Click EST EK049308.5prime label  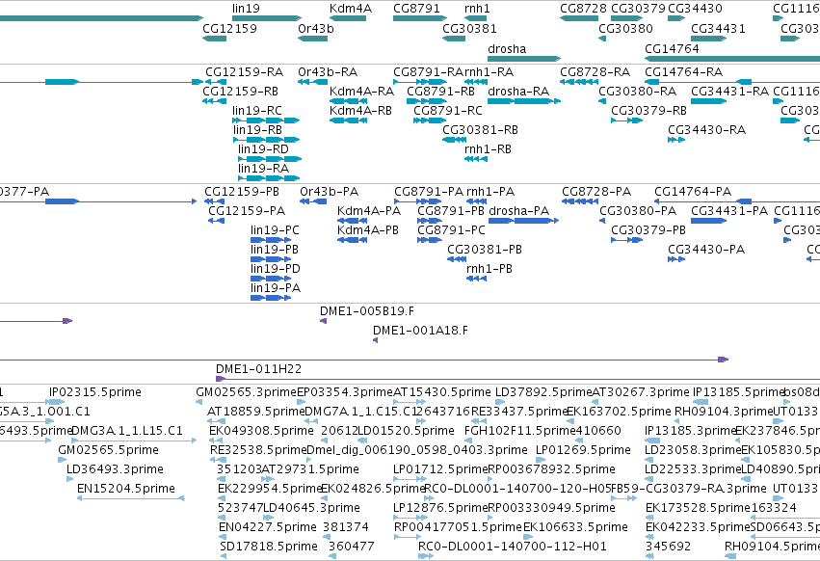coord(261,431)
